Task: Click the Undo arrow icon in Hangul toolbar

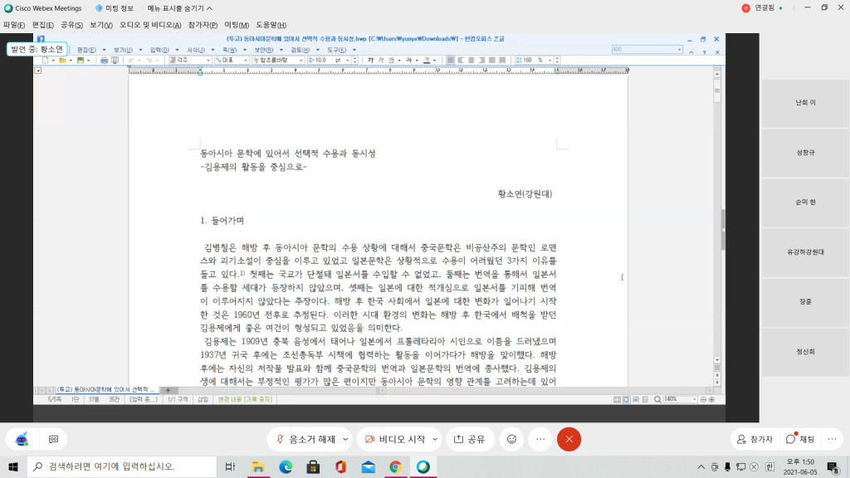Action: tap(131, 60)
